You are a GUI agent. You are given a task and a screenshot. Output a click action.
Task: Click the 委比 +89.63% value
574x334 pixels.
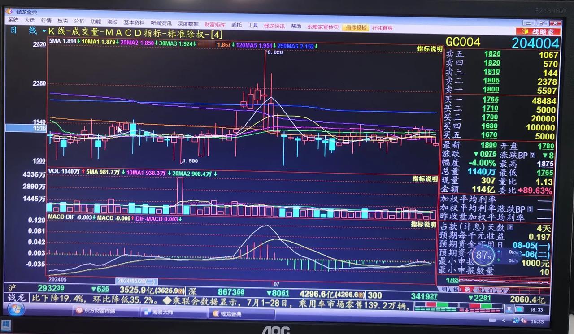(535, 191)
